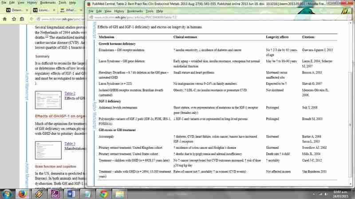Viewport: 355px width, 199px height.
Task: Click the volume icon in the system tray
Action: (x=326, y=194)
